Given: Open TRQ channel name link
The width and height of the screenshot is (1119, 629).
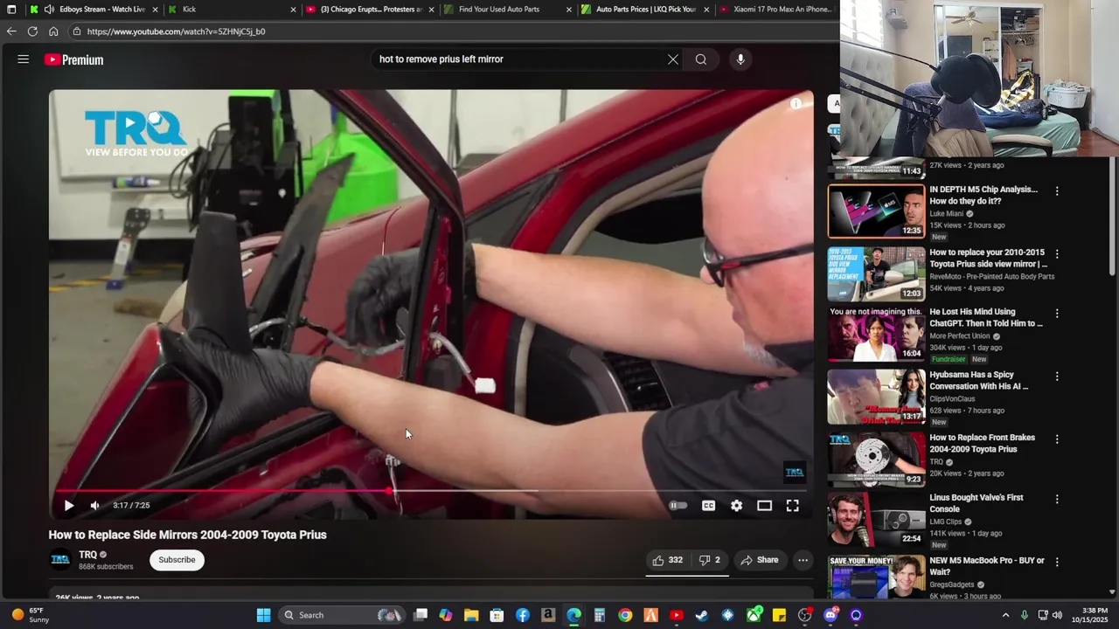Looking at the screenshot, I should pos(88,555).
